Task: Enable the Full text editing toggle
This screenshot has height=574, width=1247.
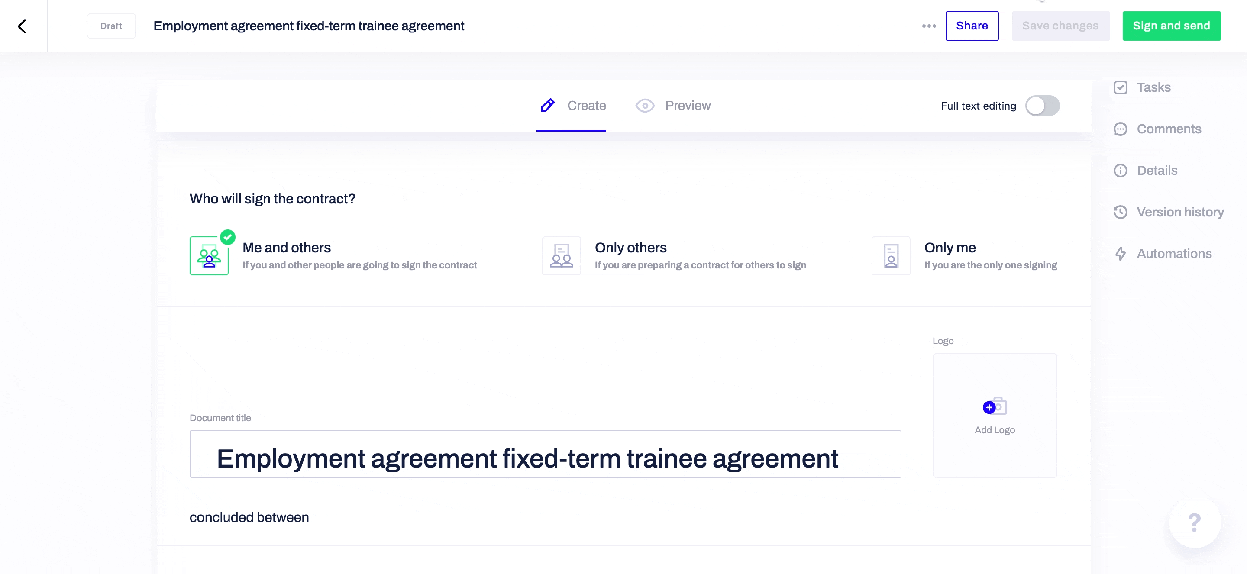Action: coord(1042,106)
